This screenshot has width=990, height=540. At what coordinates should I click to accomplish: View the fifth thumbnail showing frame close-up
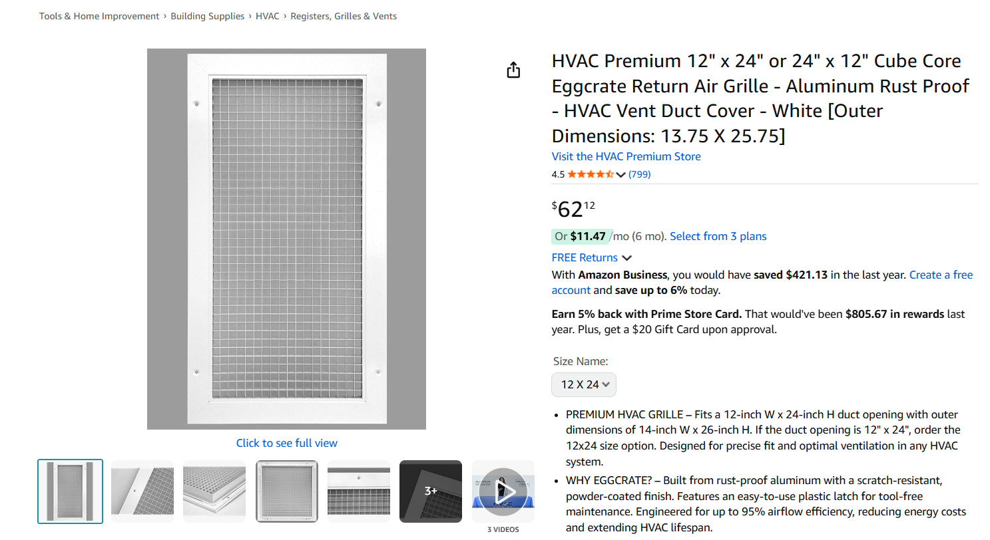358,491
